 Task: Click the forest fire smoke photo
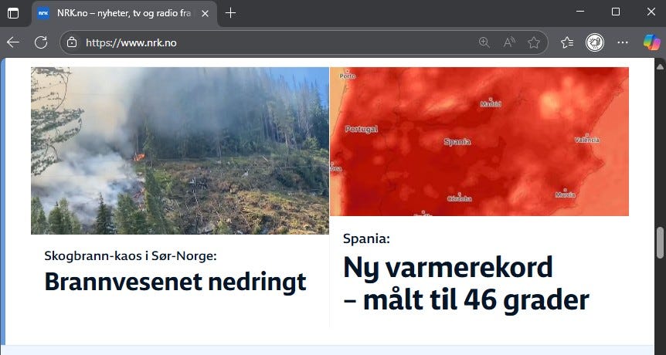tap(180, 150)
